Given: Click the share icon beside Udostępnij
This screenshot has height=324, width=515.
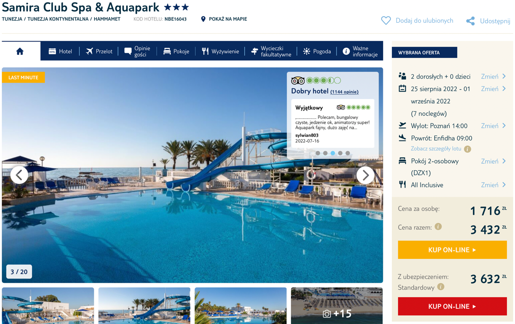Looking at the screenshot, I should click(x=470, y=21).
